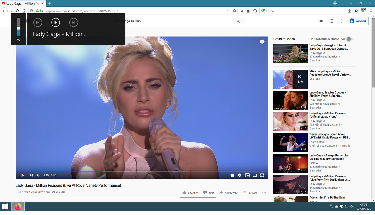Click previous track in media overlay
The height and width of the screenshot is (215, 375).
point(37,22)
